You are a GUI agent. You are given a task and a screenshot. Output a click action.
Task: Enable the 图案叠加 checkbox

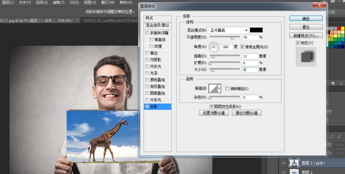coord(147,93)
